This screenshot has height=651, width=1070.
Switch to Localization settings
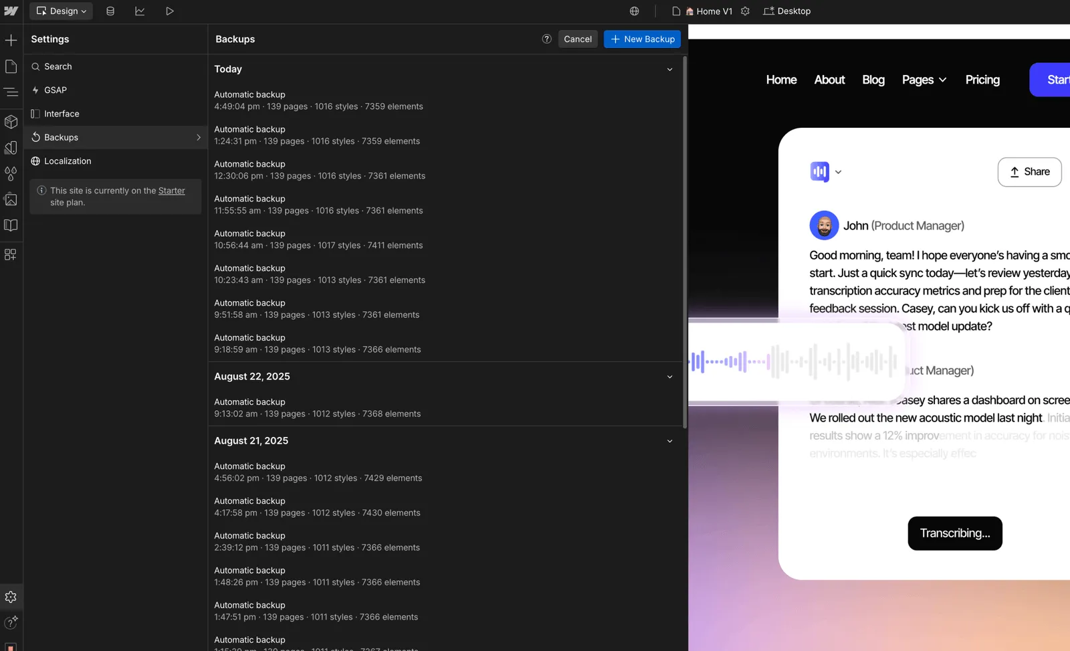point(68,161)
